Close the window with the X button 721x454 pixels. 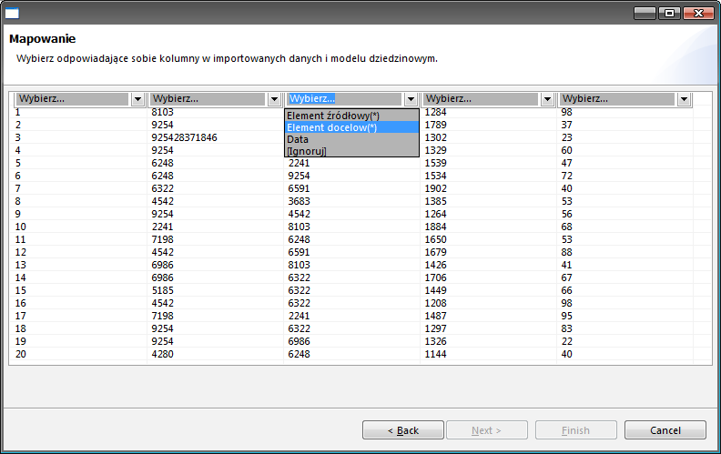click(x=698, y=13)
